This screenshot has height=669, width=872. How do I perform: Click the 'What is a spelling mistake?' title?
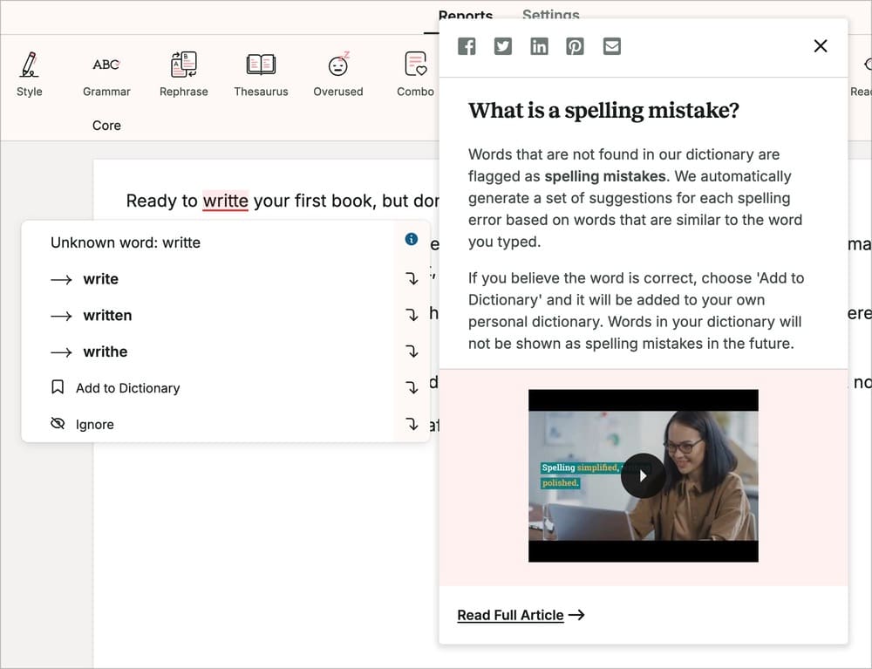pyautogui.click(x=603, y=110)
